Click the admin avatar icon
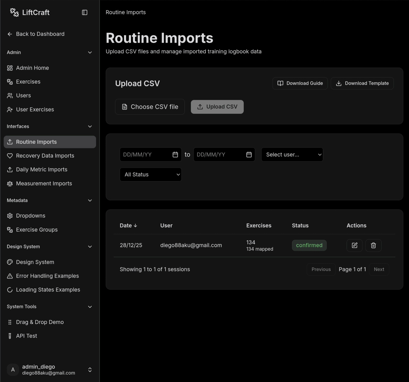The height and width of the screenshot is (382, 409). pos(13,370)
